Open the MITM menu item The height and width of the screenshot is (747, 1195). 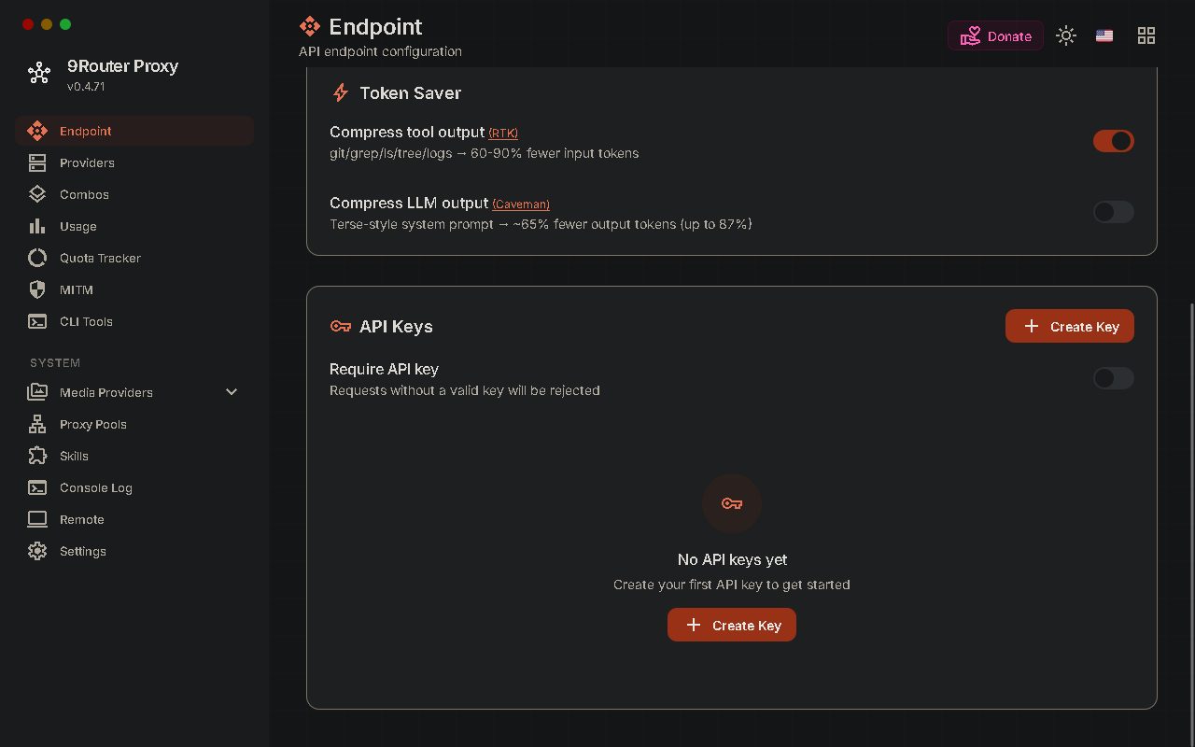(x=134, y=289)
